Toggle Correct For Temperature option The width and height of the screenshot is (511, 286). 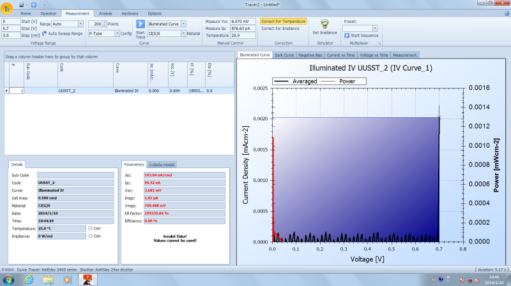283,21
